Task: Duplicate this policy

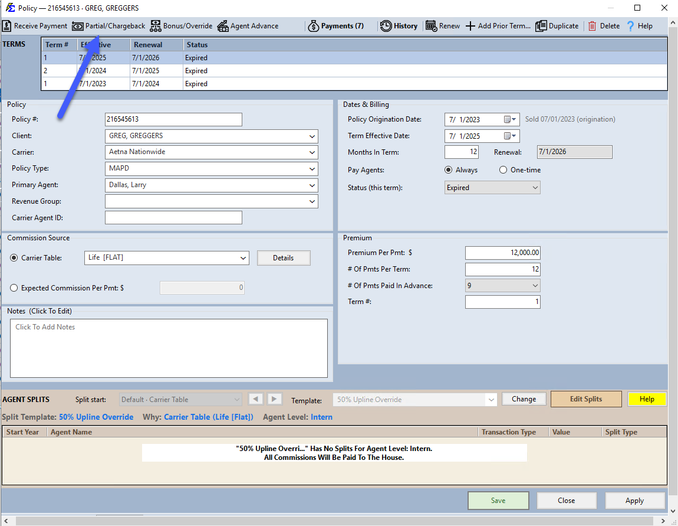Action: [557, 26]
